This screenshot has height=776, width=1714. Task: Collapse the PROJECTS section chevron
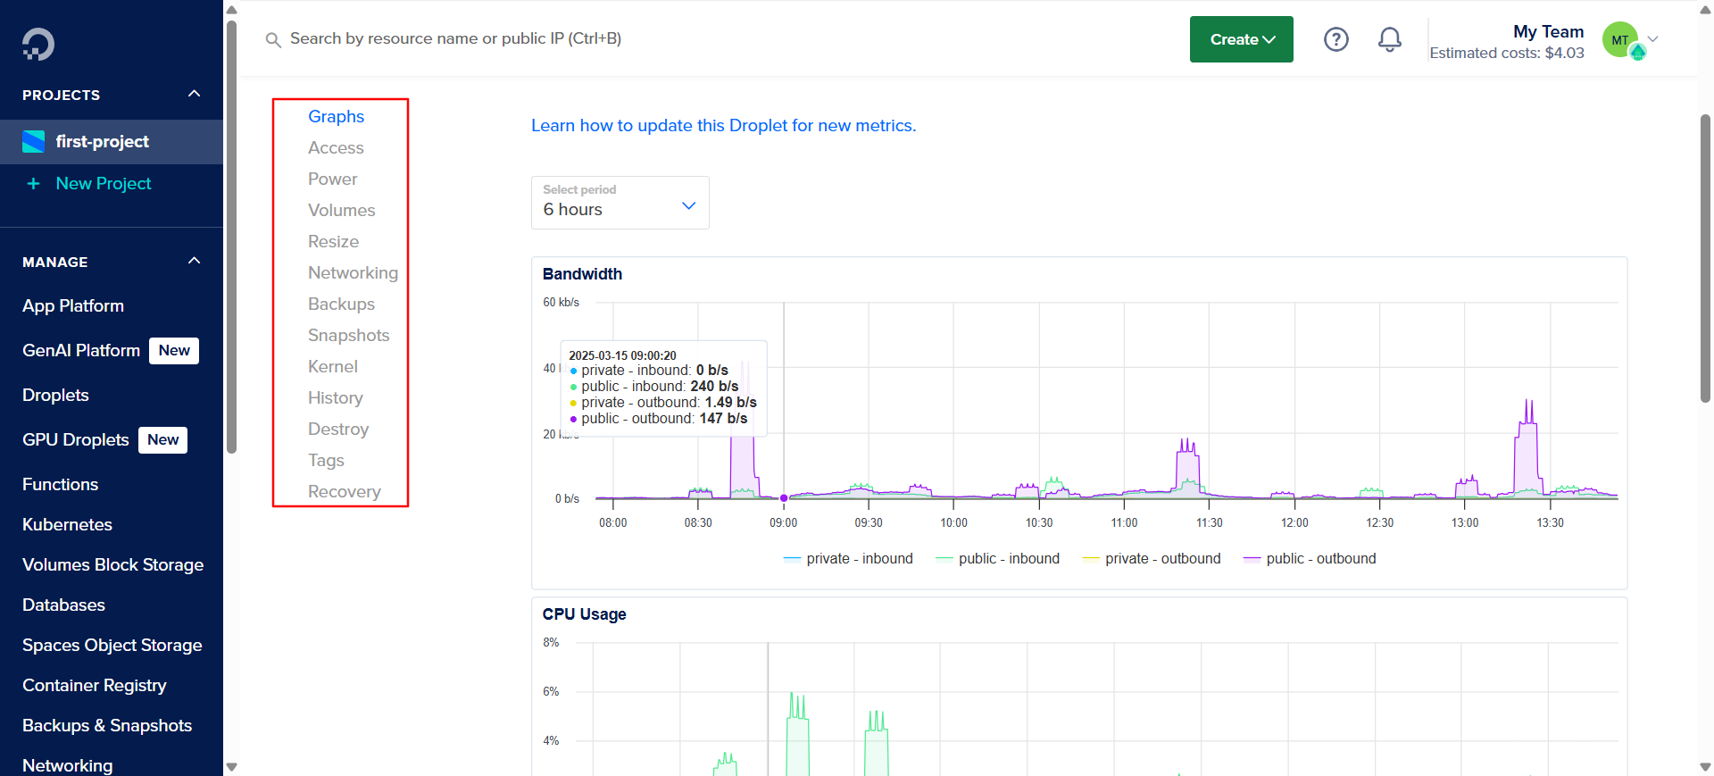pos(194,94)
